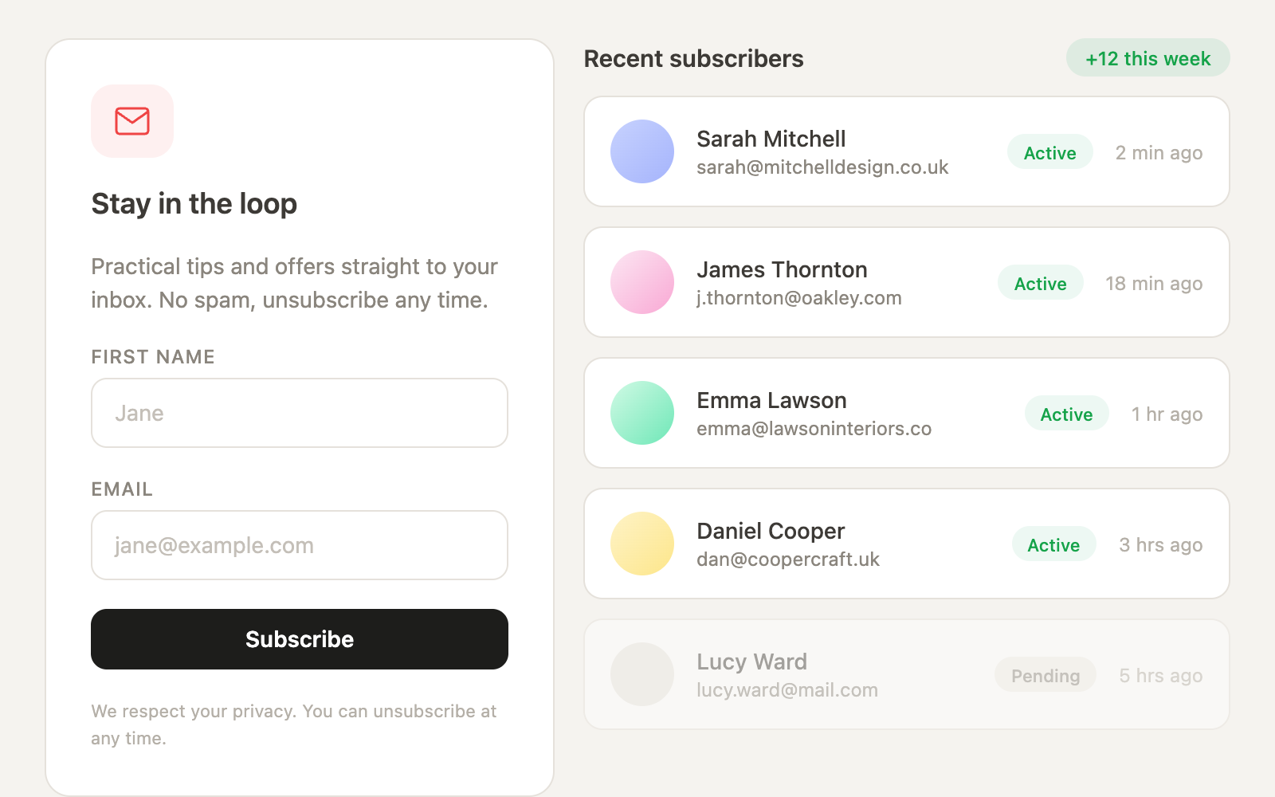Click the Practical tips description text
1275x797 pixels.
click(x=294, y=283)
